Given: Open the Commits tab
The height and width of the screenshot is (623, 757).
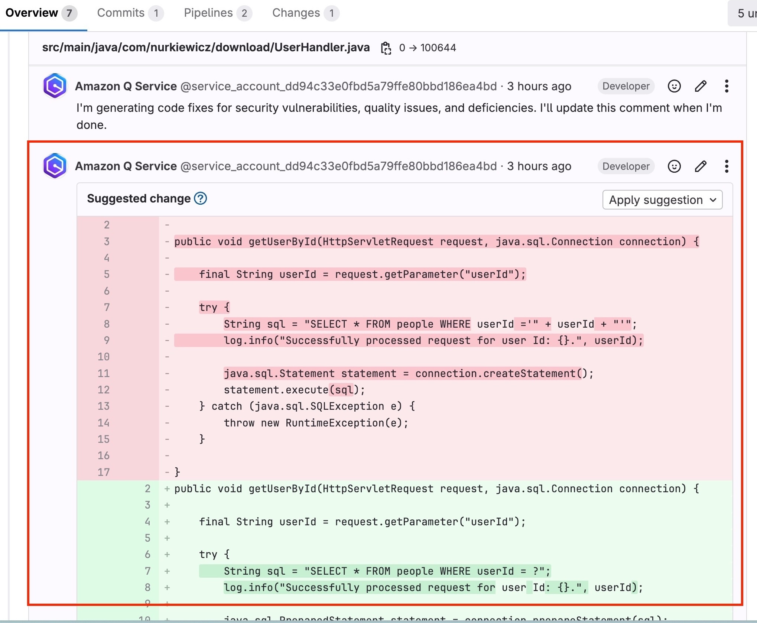Looking at the screenshot, I should (130, 13).
